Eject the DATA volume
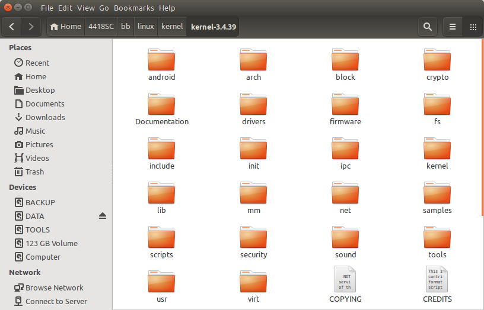This screenshot has width=484, height=310. pos(103,216)
